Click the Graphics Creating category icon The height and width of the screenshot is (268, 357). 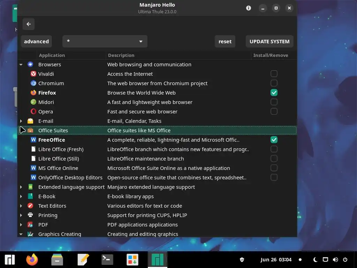coord(30,234)
